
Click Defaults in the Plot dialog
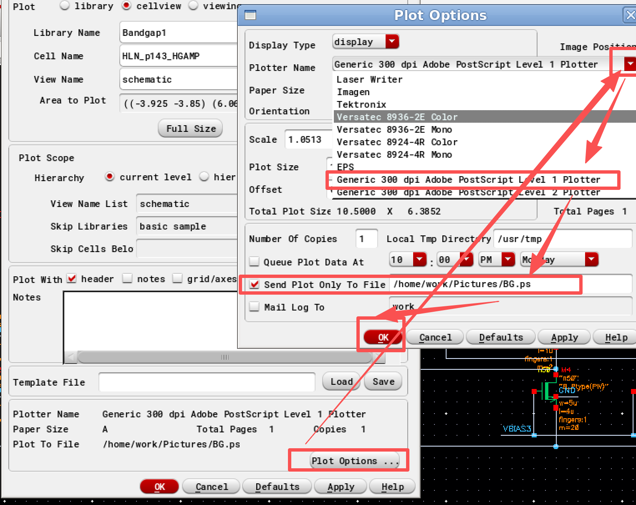pyautogui.click(x=277, y=487)
